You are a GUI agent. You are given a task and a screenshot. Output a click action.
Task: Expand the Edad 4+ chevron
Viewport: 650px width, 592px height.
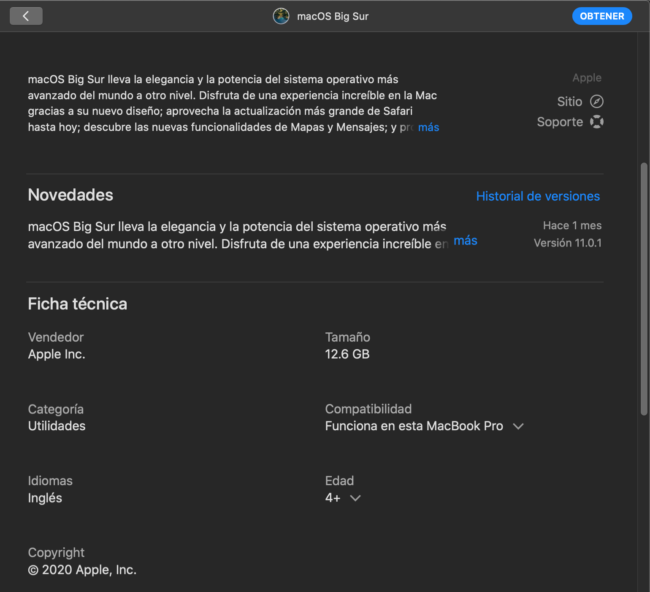pos(355,498)
